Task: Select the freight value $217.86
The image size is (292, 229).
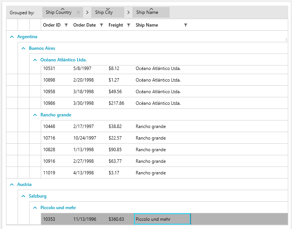Action: (116, 103)
